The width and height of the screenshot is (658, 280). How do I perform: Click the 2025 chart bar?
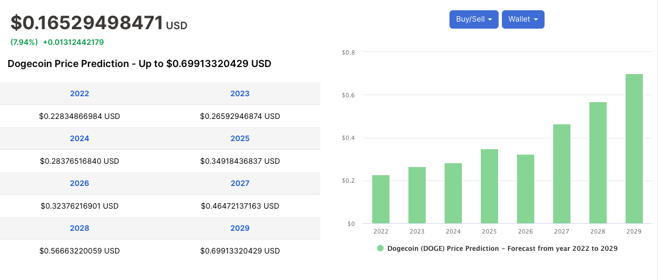tap(489, 186)
